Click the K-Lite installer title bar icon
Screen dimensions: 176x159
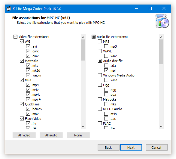tap(9, 8)
